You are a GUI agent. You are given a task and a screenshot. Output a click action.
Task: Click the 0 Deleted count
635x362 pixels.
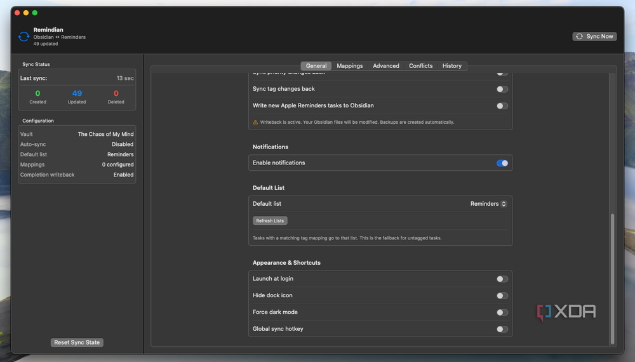click(x=116, y=97)
